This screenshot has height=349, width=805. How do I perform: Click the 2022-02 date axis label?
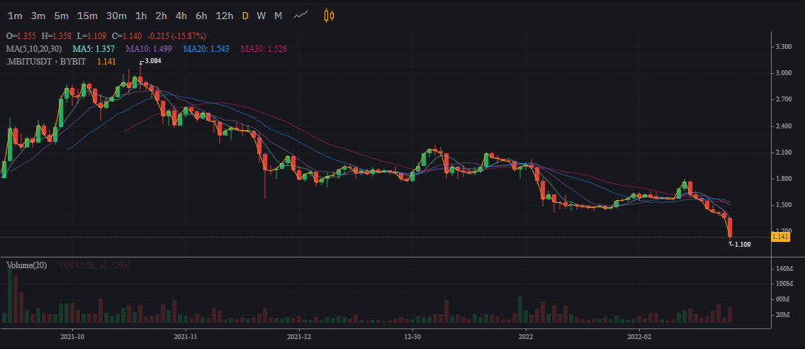[640, 337]
